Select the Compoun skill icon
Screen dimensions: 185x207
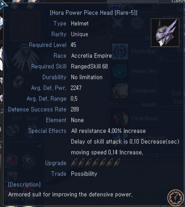pos(120,91)
